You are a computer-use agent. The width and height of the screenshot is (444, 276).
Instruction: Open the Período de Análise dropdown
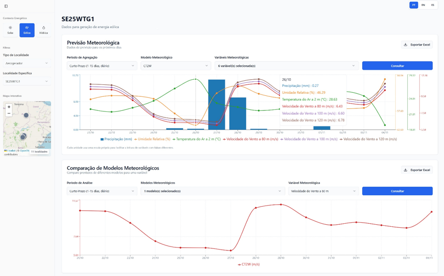coord(102,191)
